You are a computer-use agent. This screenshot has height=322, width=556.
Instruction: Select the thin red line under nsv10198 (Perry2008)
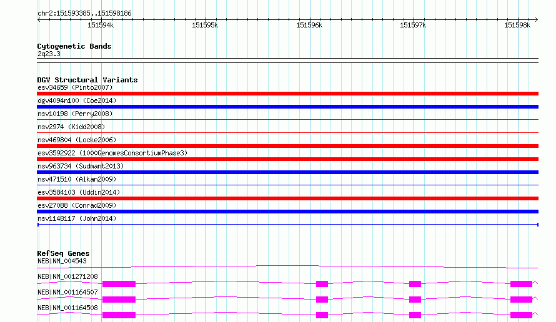[287, 120]
